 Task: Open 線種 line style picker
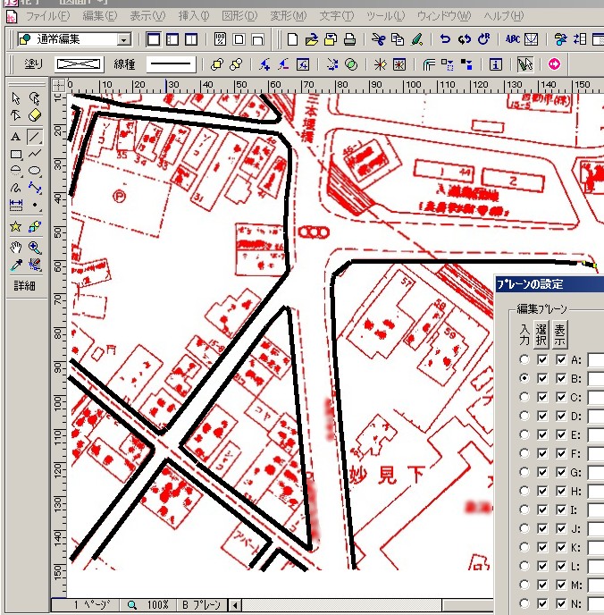click(171, 64)
